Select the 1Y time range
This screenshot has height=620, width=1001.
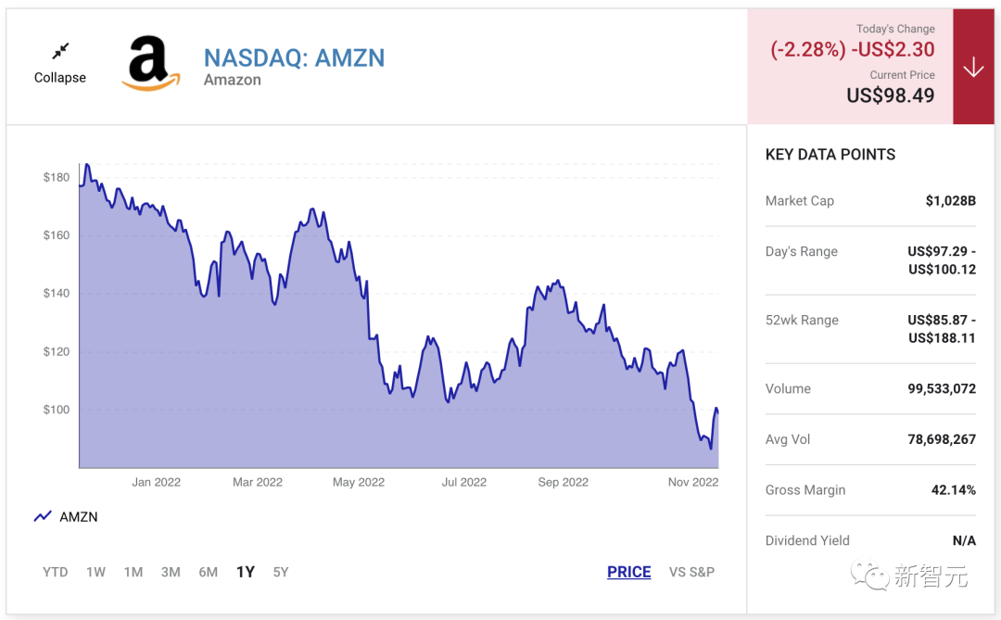245,572
